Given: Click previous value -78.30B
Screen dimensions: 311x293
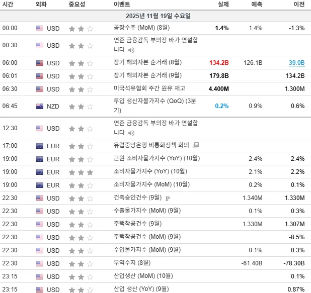Looking at the screenshot, I should tap(294, 263).
